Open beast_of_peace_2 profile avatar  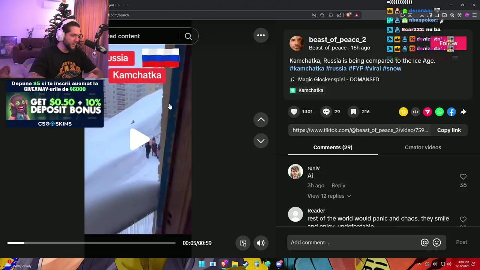297,43
